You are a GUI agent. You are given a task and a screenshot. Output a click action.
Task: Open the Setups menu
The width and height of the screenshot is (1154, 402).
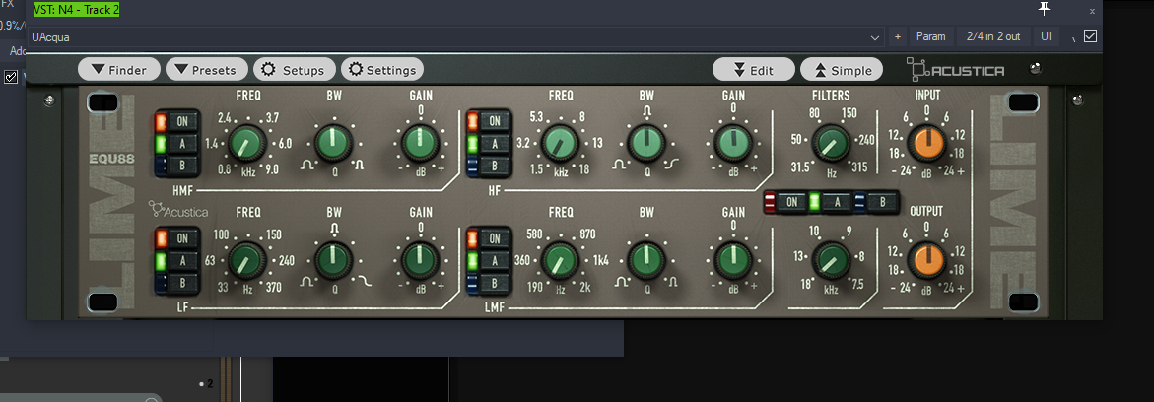(295, 70)
